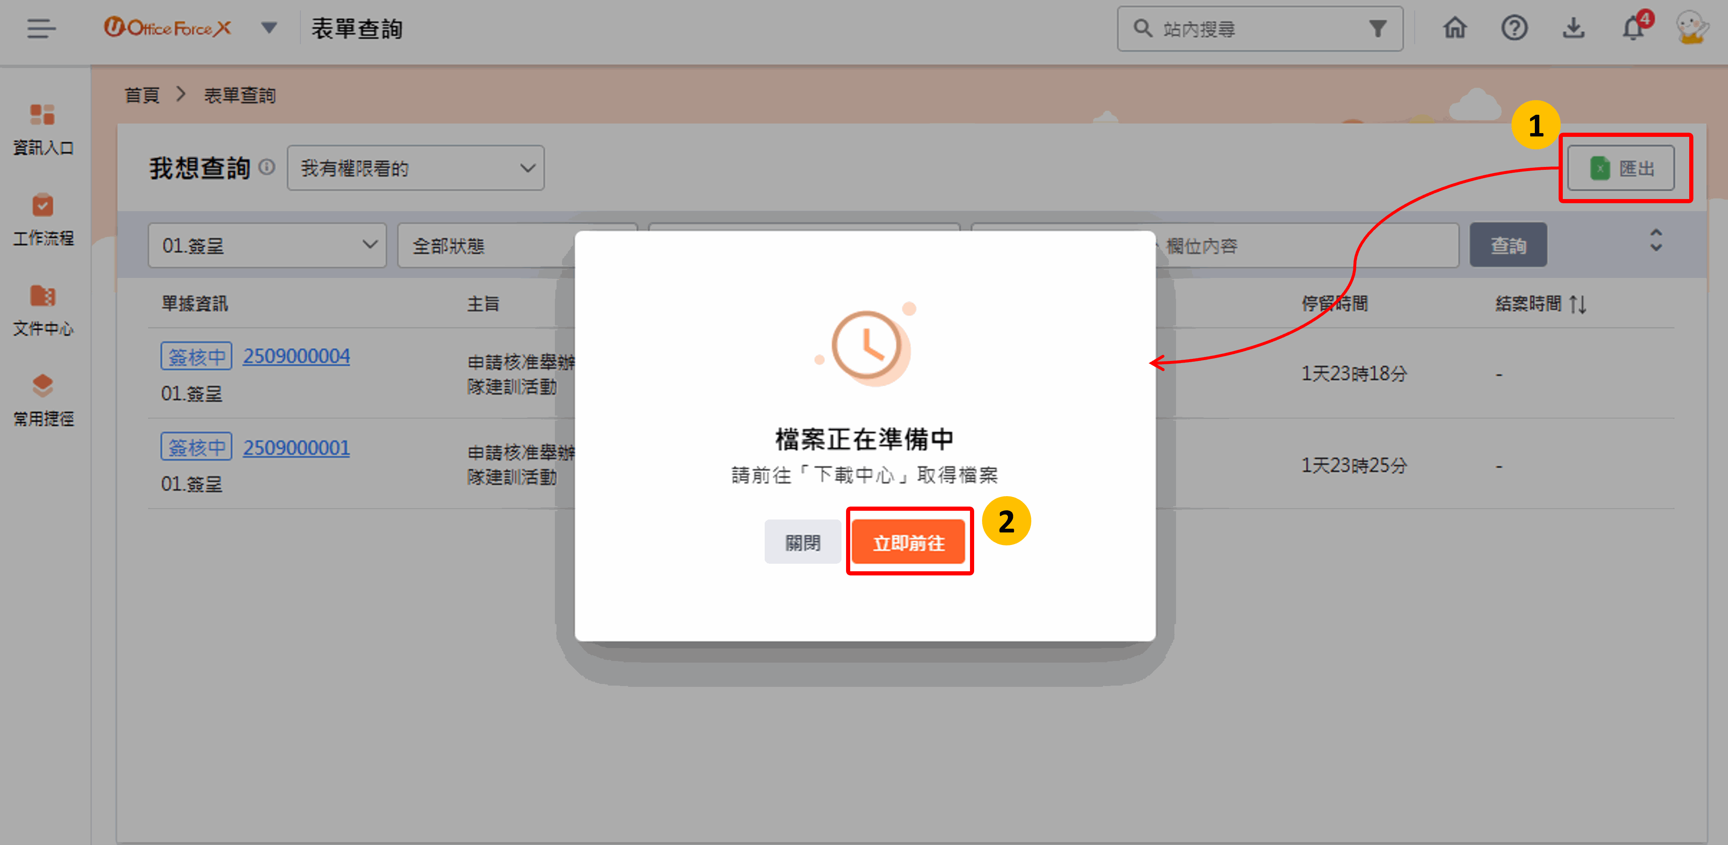
Task: Open 我有權限看的 dropdown
Action: point(415,168)
